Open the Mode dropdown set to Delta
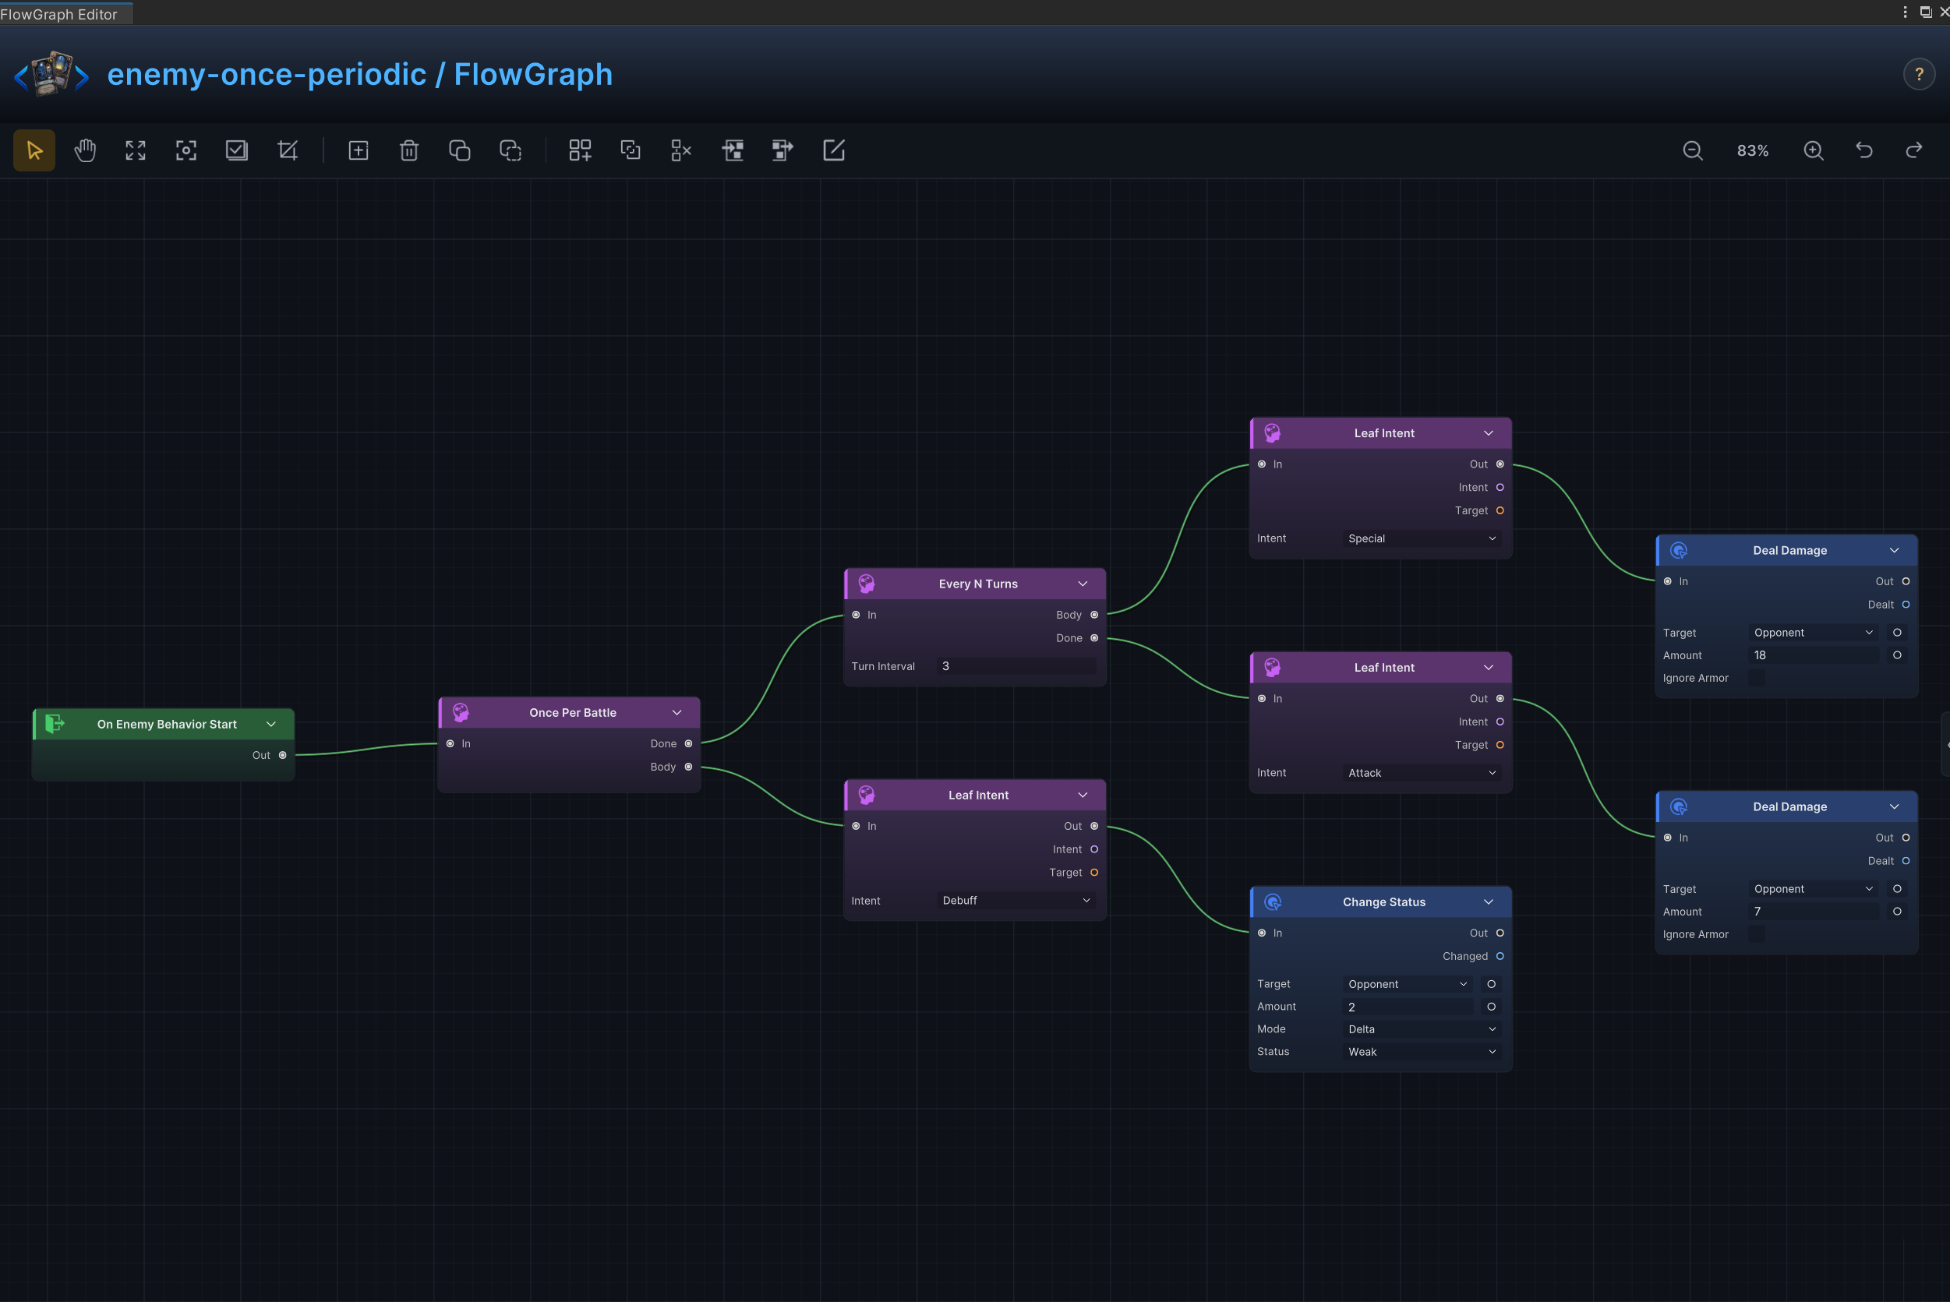 pos(1422,1029)
